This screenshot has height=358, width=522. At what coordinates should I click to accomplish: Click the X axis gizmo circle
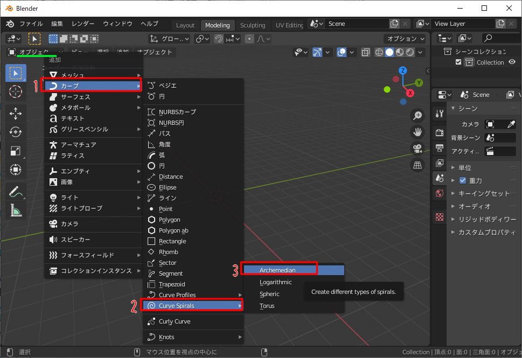[410, 93]
